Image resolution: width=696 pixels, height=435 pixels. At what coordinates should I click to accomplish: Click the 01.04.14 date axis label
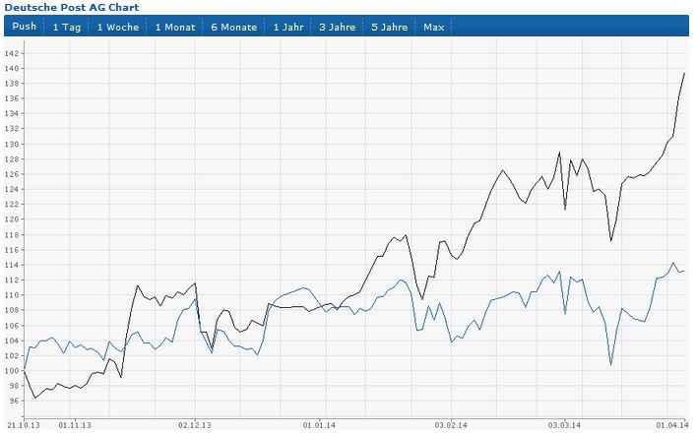tap(672, 425)
